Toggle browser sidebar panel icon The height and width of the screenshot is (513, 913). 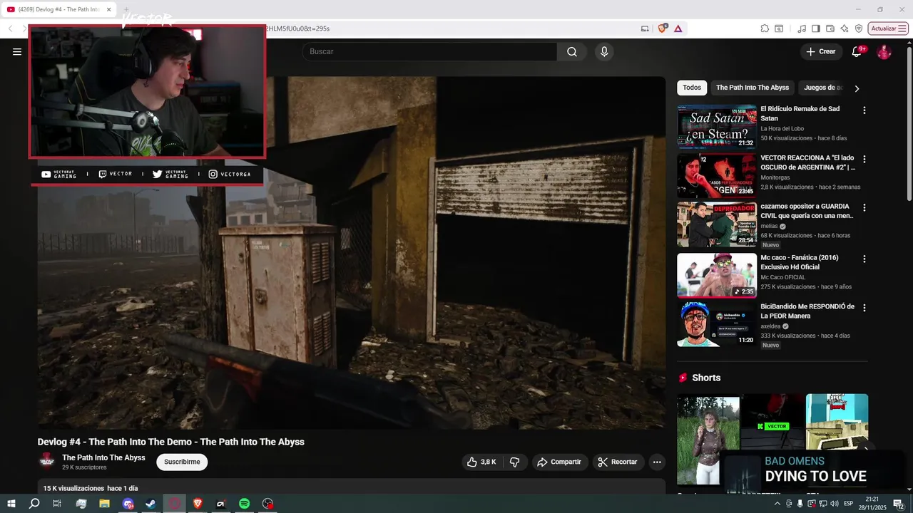point(816,28)
